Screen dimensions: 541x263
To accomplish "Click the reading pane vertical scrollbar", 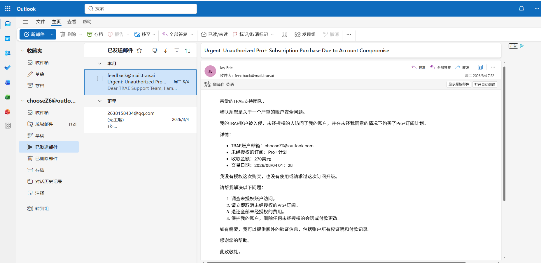I will click(504, 134).
